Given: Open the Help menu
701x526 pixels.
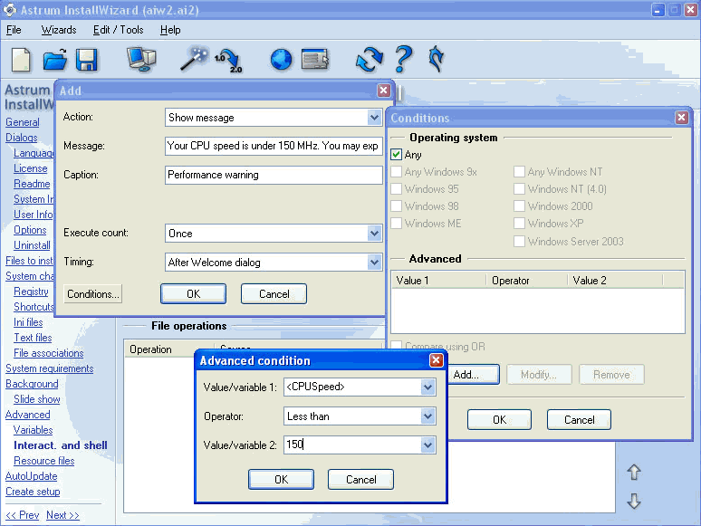Looking at the screenshot, I should [x=170, y=30].
